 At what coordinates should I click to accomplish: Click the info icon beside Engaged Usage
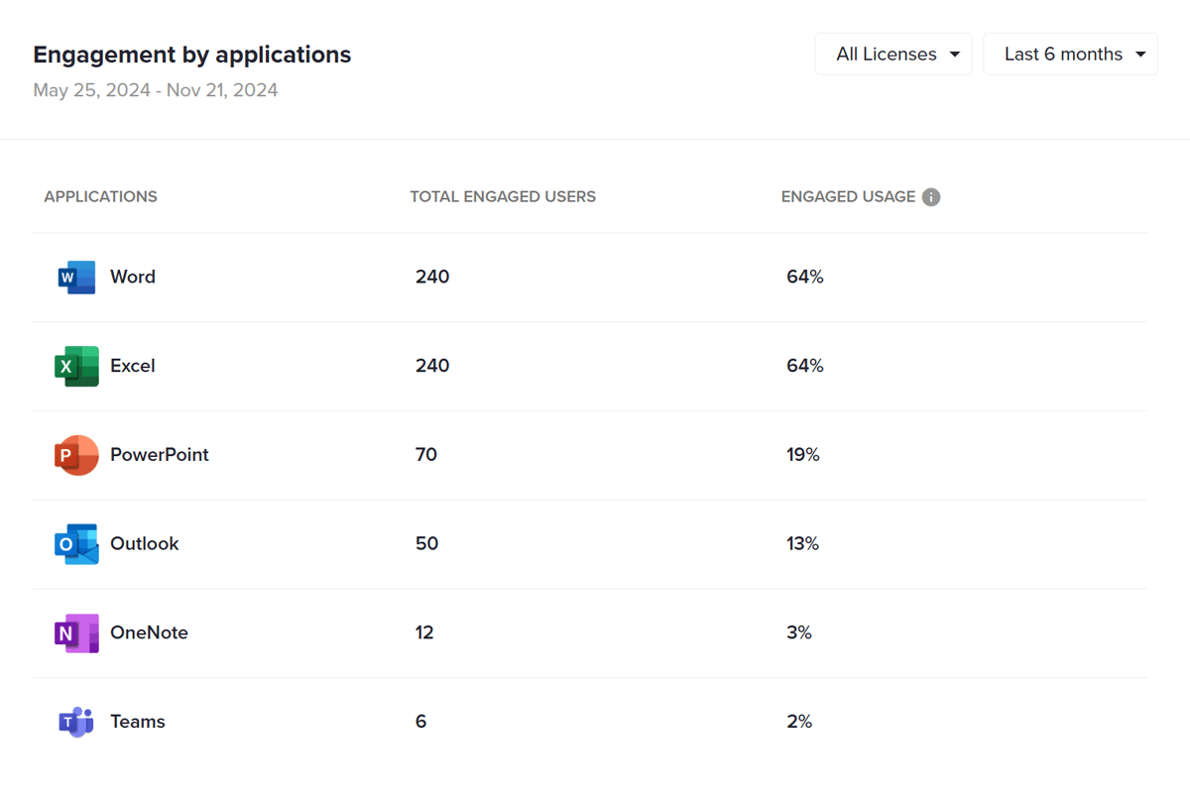coord(930,196)
